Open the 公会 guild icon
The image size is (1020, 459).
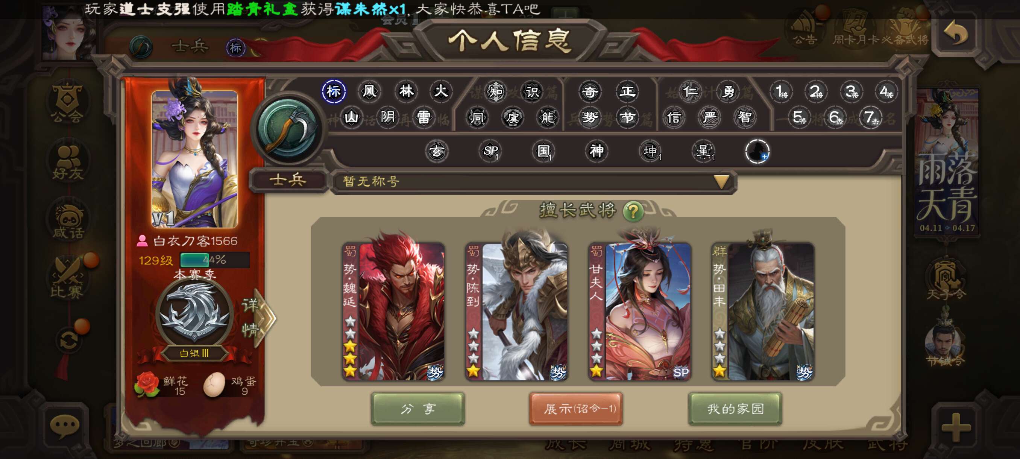[67, 103]
